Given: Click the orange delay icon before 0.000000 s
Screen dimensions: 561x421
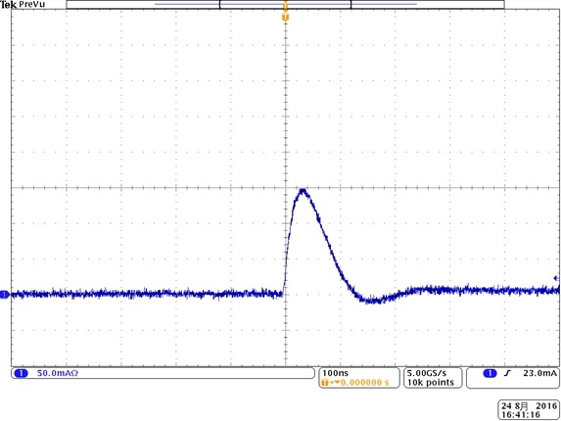Looking at the screenshot, I should tap(330, 383).
